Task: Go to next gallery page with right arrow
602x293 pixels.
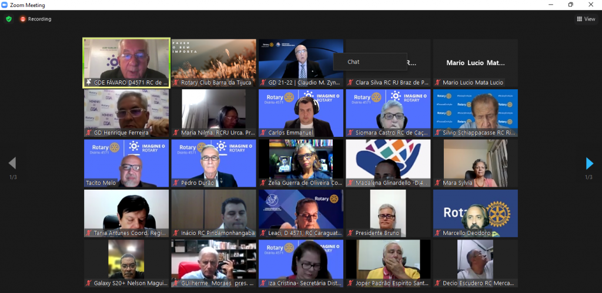Action: 589,163
